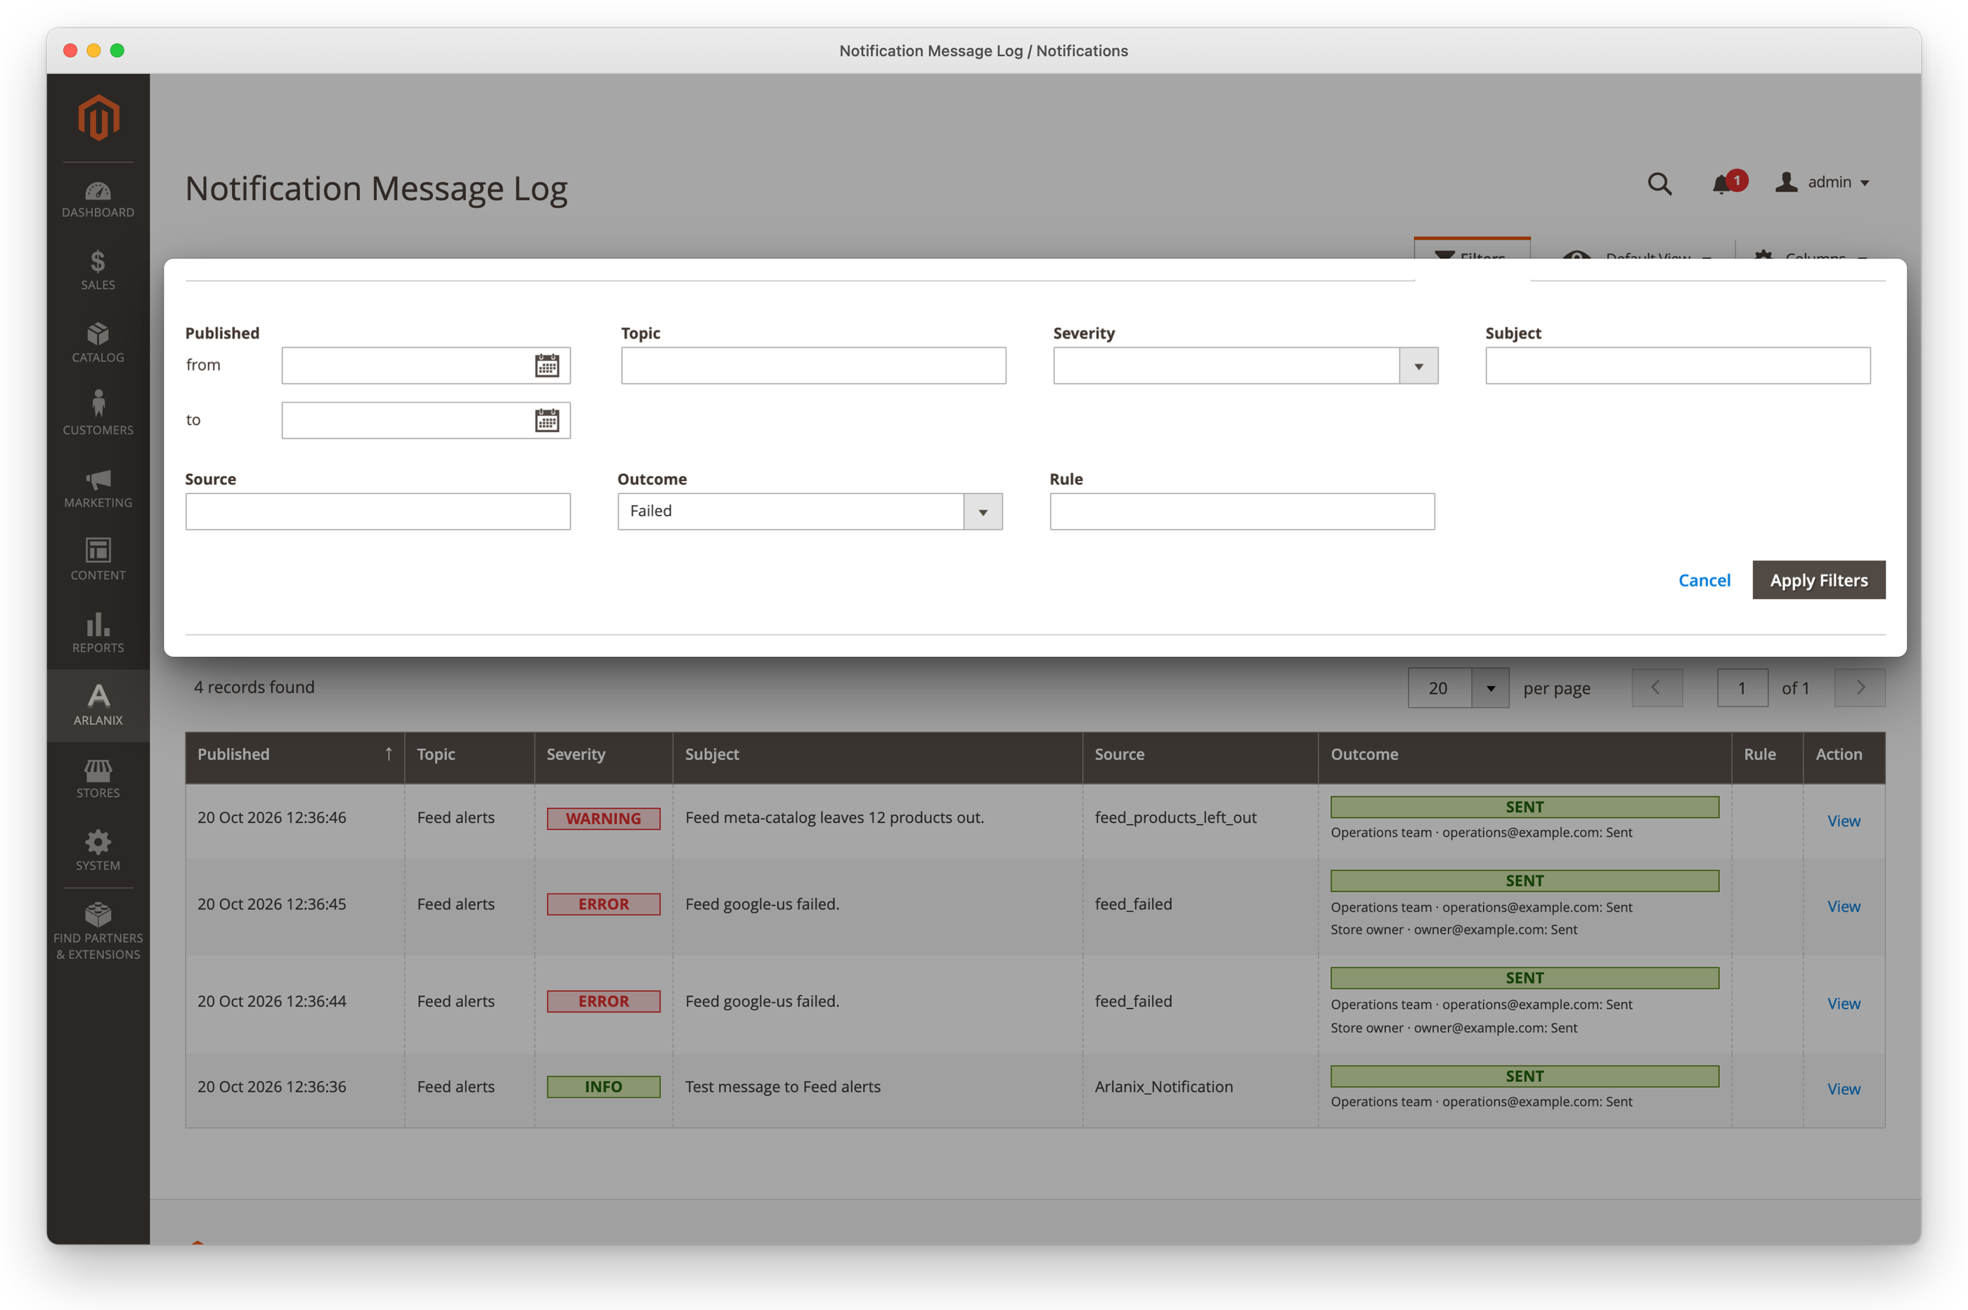1968x1310 pixels.
Task: Focus the Topic filter field
Action: 813,366
